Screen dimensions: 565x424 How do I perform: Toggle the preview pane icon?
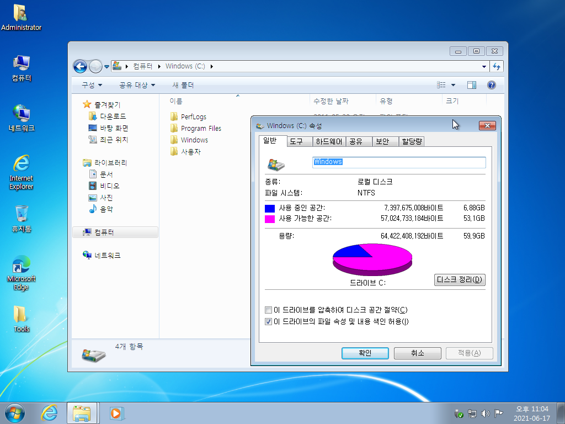(x=471, y=85)
